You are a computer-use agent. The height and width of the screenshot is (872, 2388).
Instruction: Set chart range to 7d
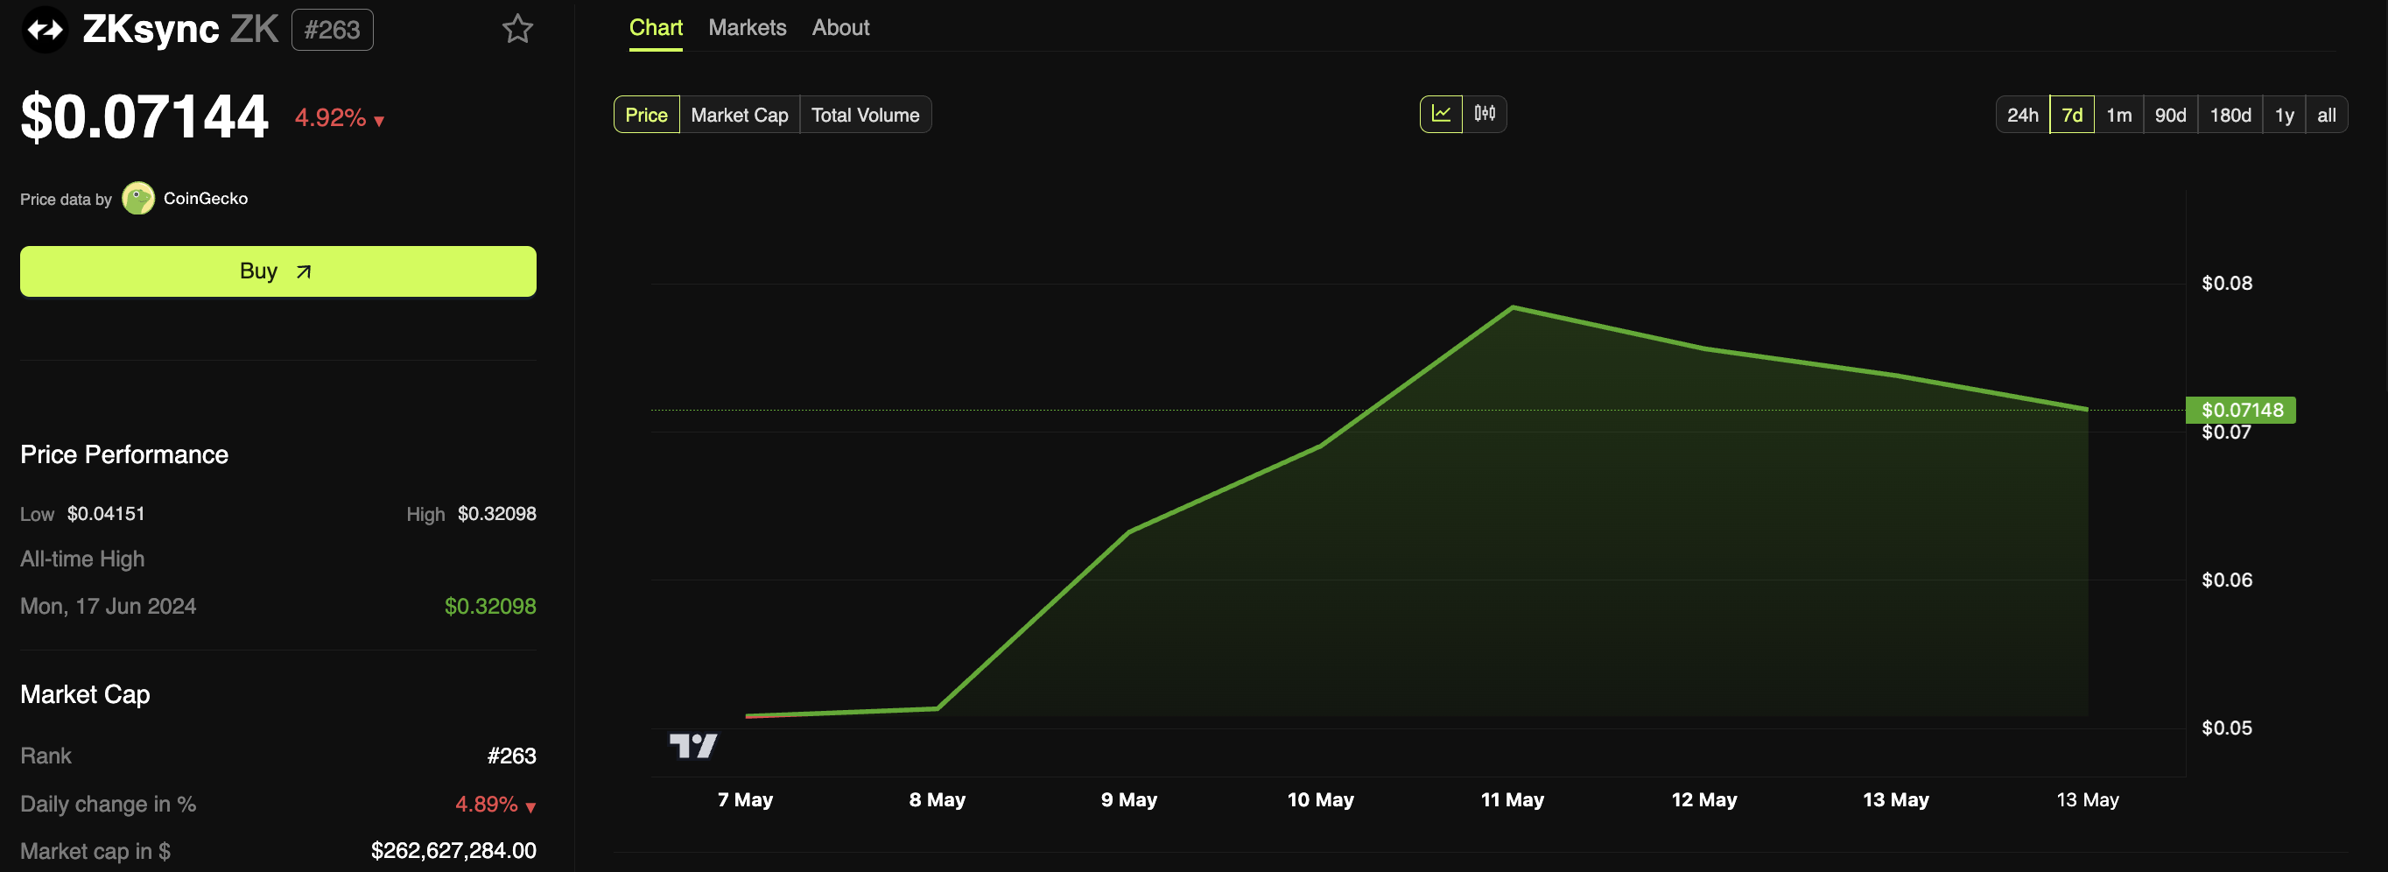click(2072, 115)
